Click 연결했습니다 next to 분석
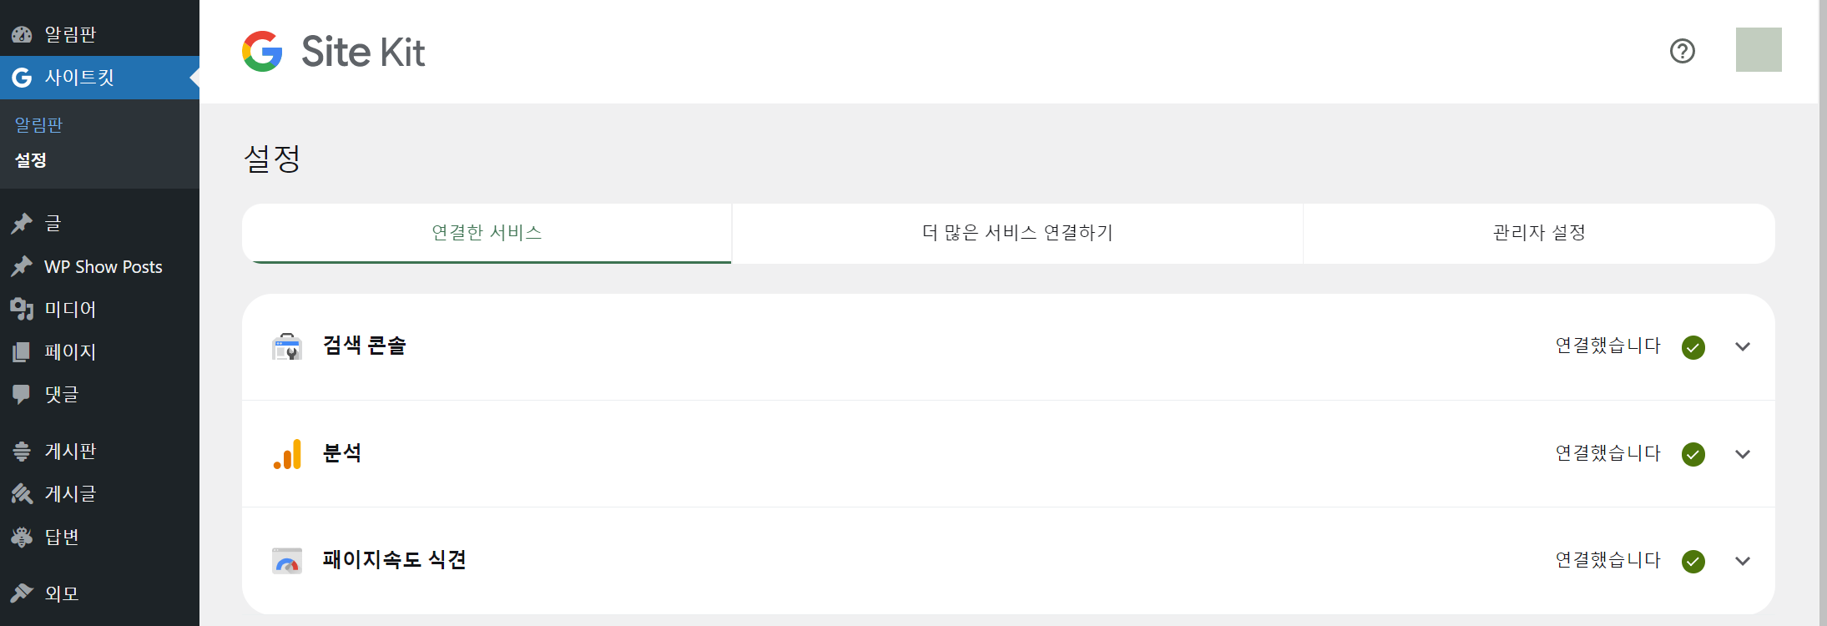This screenshot has height=626, width=1827. click(1607, 454)
